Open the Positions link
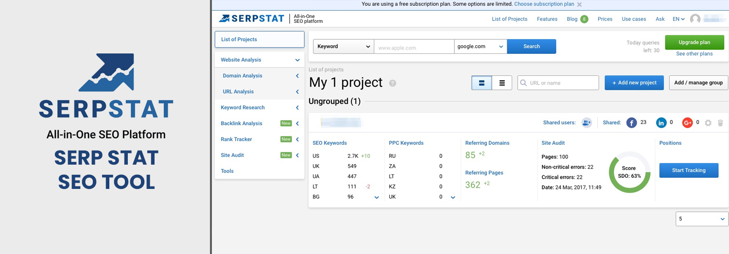Image resolution: width=729 pixels, height=254 pixels. coord(670,143)
